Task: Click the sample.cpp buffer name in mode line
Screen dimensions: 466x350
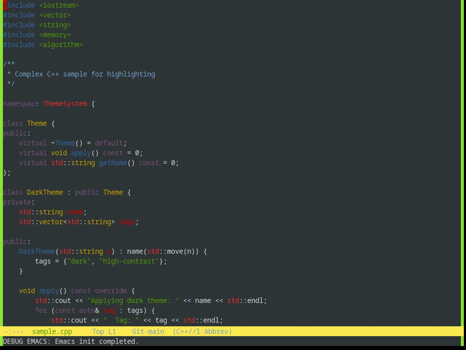Action: coord(52,331)
